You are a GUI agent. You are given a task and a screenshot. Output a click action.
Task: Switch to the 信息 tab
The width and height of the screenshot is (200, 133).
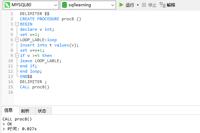pos(8,110)
